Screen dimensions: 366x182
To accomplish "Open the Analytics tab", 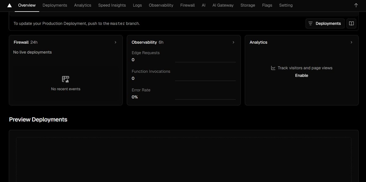I will tap(83, 5).
